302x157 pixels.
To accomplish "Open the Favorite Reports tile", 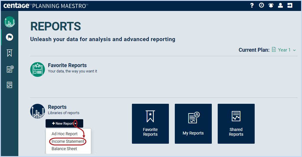I will (151, 124).
